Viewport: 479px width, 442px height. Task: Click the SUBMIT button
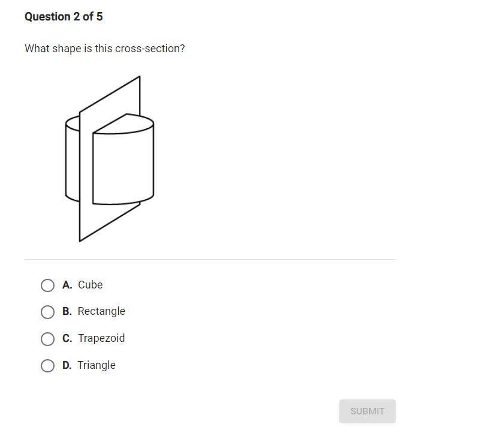[x=367, y=411]
